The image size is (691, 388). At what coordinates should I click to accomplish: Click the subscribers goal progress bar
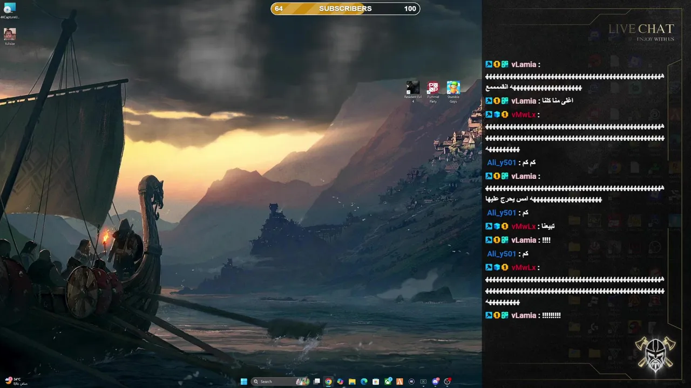point(345,9)
